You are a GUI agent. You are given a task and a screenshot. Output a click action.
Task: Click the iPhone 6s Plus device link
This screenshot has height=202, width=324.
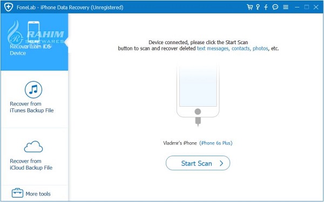(216, 143)
